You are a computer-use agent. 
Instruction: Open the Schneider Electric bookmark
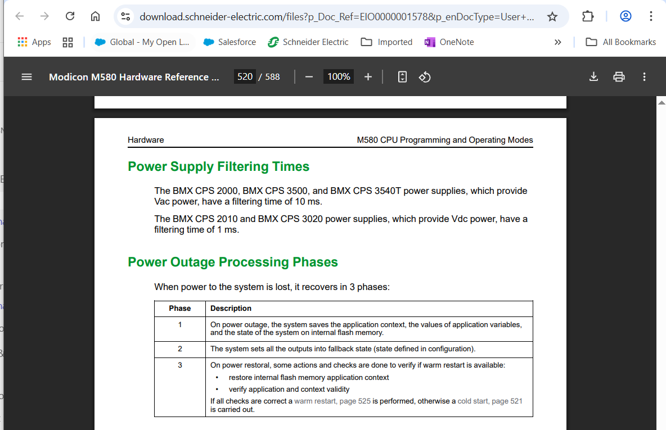coord(308,42)
